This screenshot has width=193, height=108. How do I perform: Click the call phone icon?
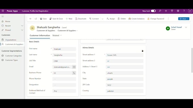tap(74, 73)
